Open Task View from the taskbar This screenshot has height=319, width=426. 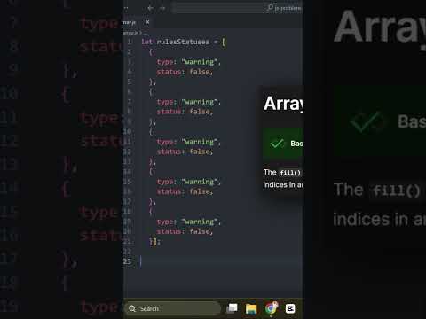[232, 308]
